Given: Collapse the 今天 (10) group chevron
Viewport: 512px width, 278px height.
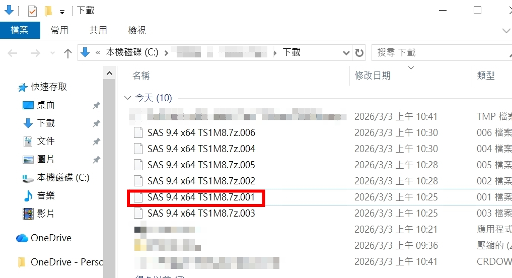Looking at the screenshot, I should coord(128,98).
